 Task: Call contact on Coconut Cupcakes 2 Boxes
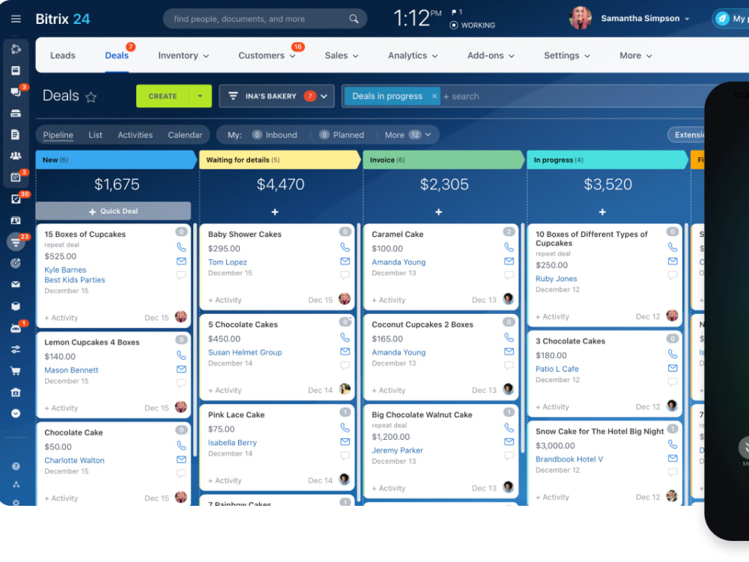pos(509,337)
